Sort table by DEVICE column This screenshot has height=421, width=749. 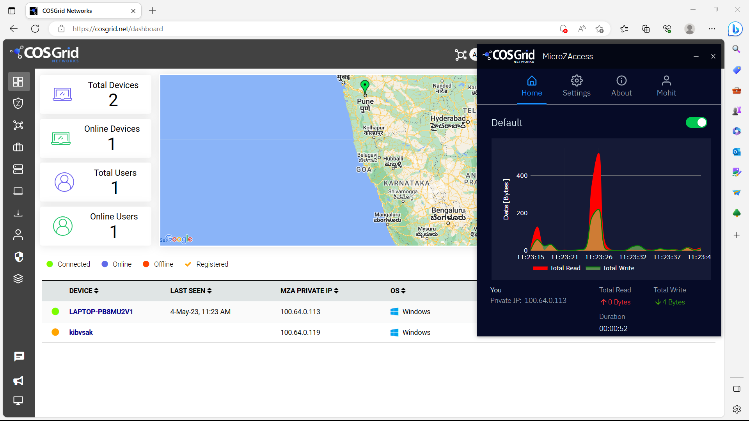[x=84, y=291]
